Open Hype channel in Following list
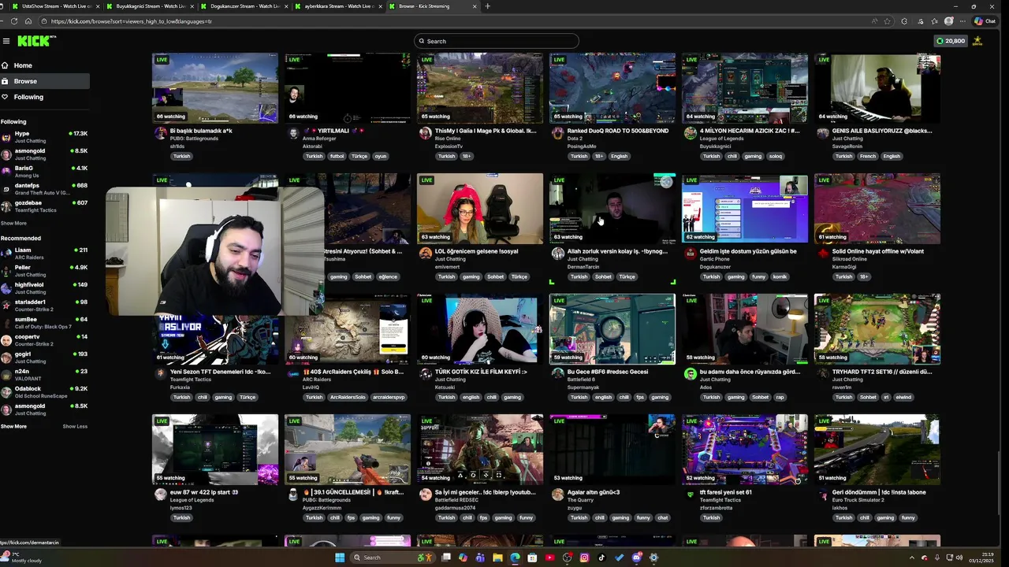This screenshot has height=567, width=1009. (45, 137)
